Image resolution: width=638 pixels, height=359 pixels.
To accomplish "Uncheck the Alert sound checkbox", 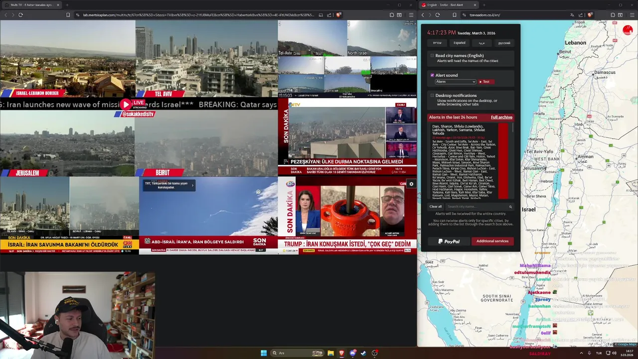I will tap(432, 75).
